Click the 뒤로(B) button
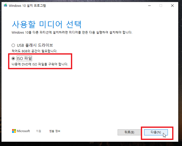This screenshot has width=182, height=146. [x=129, y=132]
